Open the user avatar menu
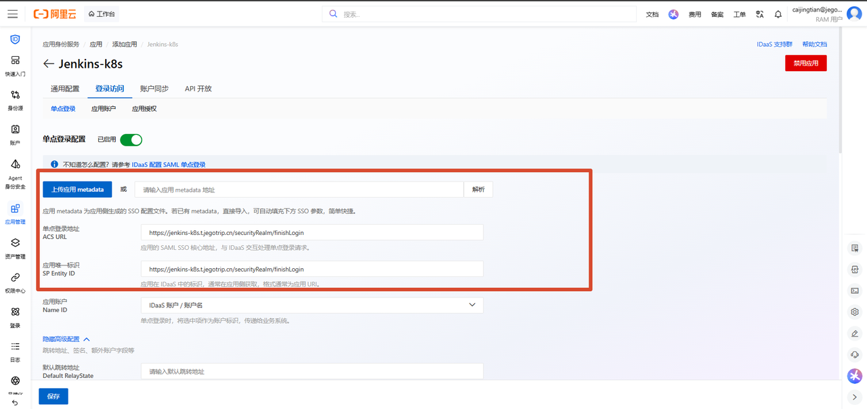Image resolution: width=867 pixels, height=409 pixels. tap(854, 14)
